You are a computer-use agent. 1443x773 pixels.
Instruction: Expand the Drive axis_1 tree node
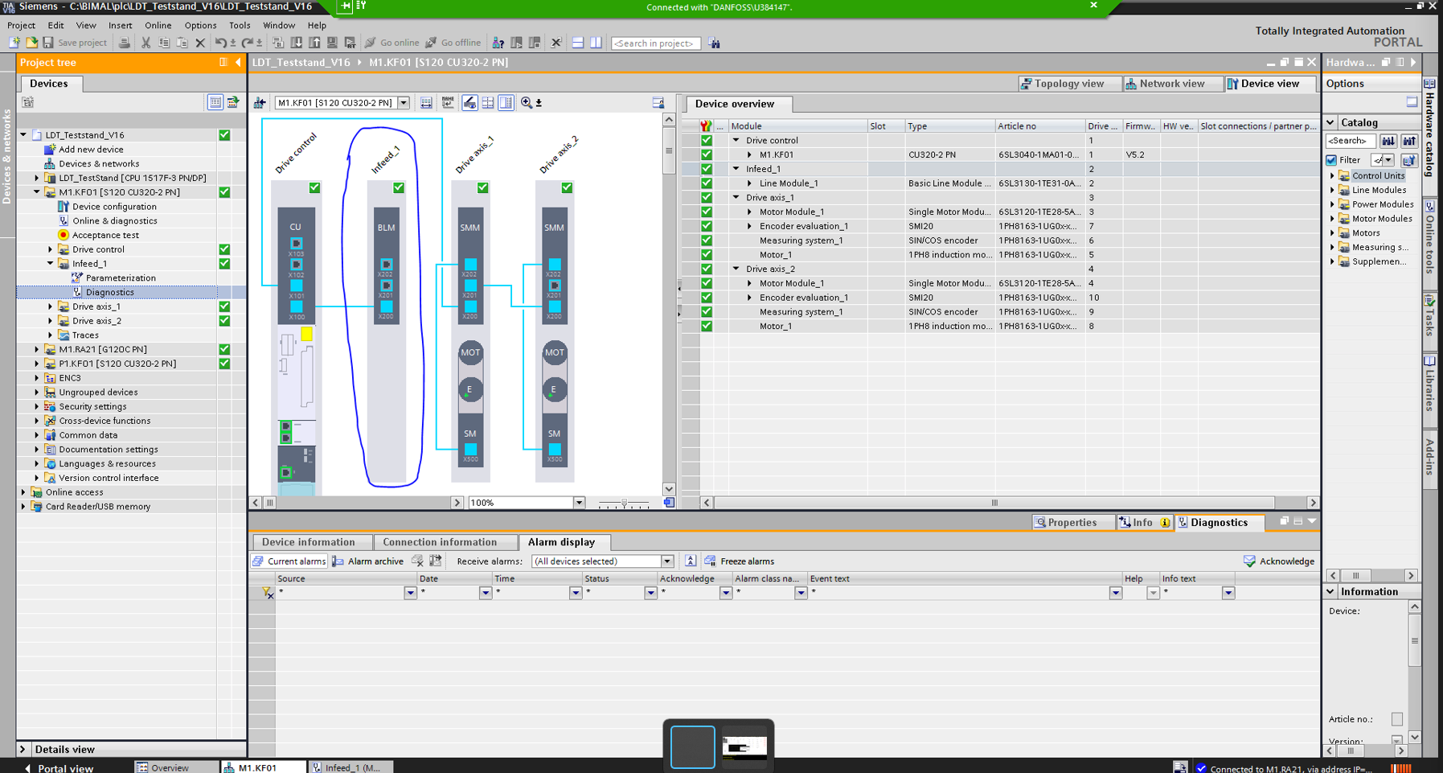[x=50, y=306]
